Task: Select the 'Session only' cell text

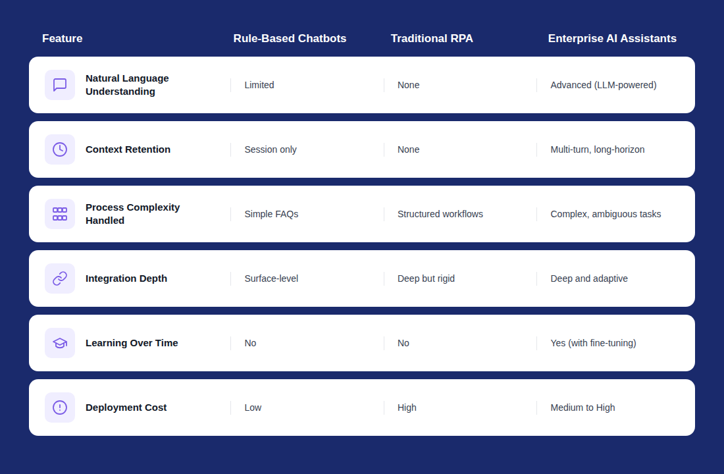Action: 271,149
